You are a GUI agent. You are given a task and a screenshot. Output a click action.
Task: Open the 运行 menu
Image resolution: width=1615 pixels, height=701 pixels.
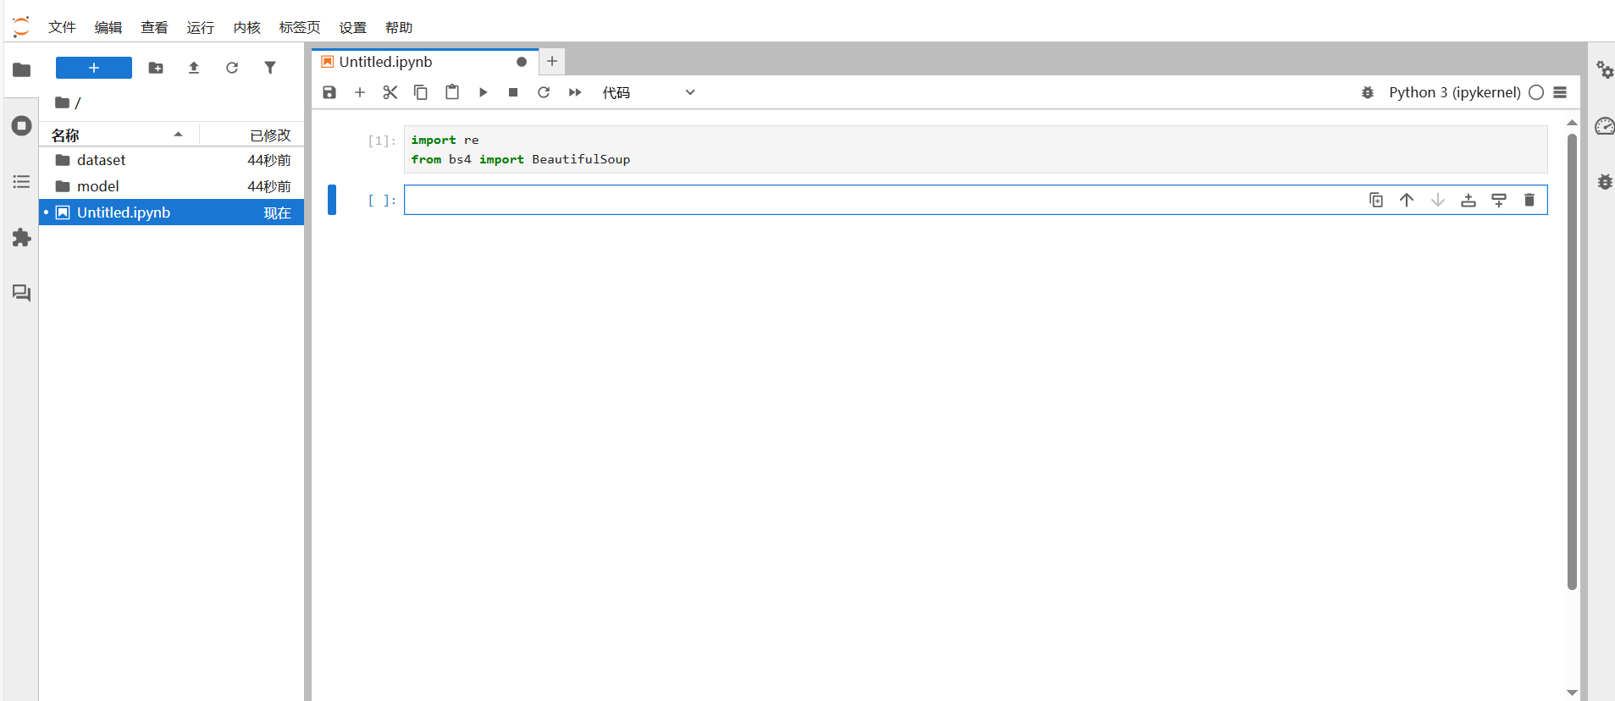coord(201,27)
